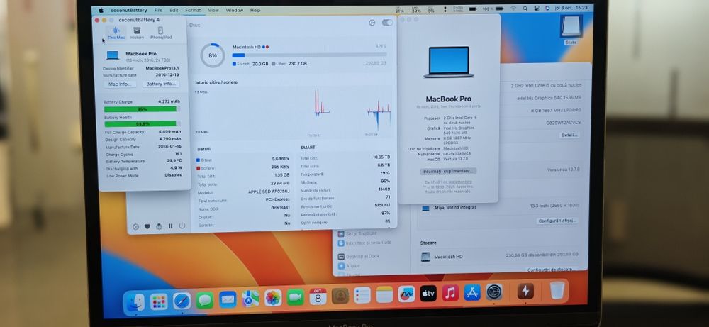This screenshot has width=709, height=327.
Task: Open Music from the Dock
Action: coord(450,293)
